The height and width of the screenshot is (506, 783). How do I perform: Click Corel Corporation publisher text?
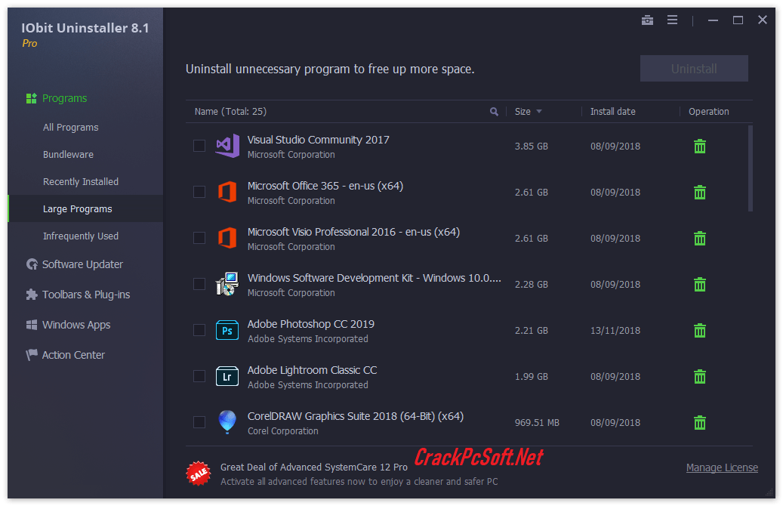pos(282,431)
